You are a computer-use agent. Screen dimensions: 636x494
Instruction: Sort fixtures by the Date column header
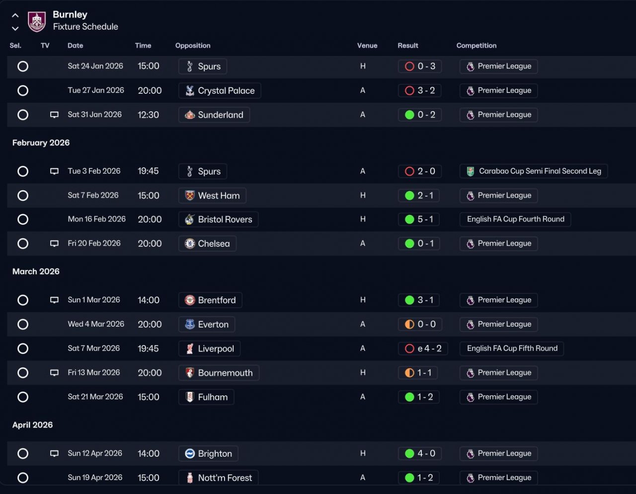76,46
